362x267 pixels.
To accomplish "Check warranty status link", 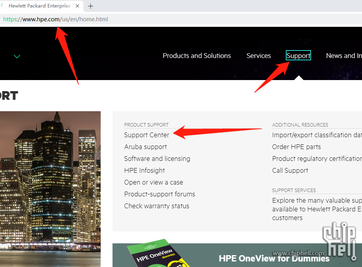I will pyautogui.click(x=157, y=206).
